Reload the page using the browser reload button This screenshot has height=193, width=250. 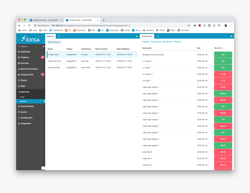tap(29, 26)
